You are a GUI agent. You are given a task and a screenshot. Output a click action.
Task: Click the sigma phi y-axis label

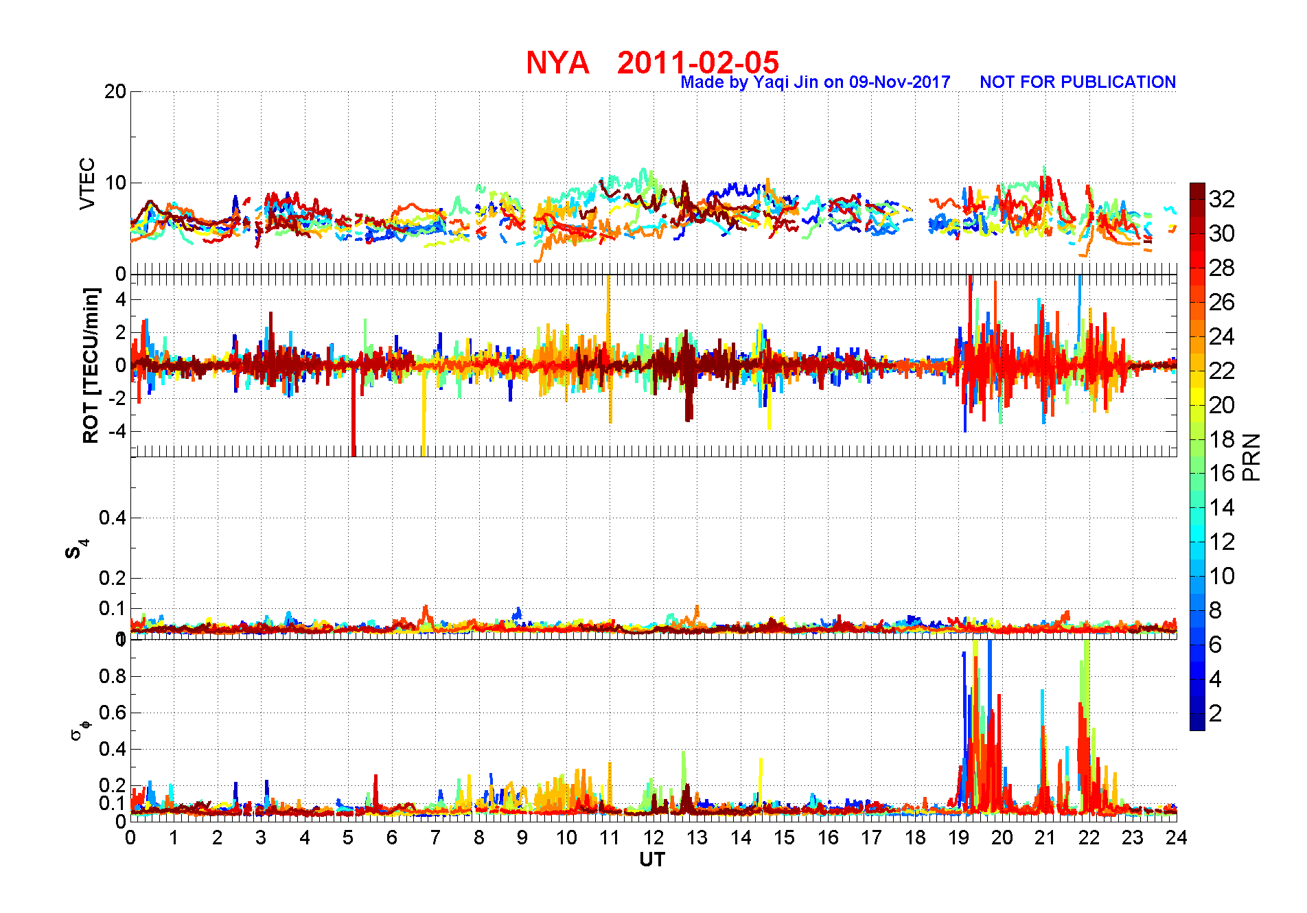tap(80, 730)
